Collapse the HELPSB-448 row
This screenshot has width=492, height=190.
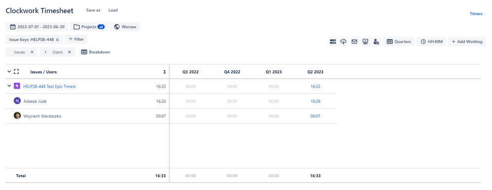click(9, 86)
